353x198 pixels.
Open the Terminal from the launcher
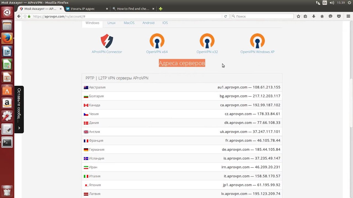tap(7, 143)
